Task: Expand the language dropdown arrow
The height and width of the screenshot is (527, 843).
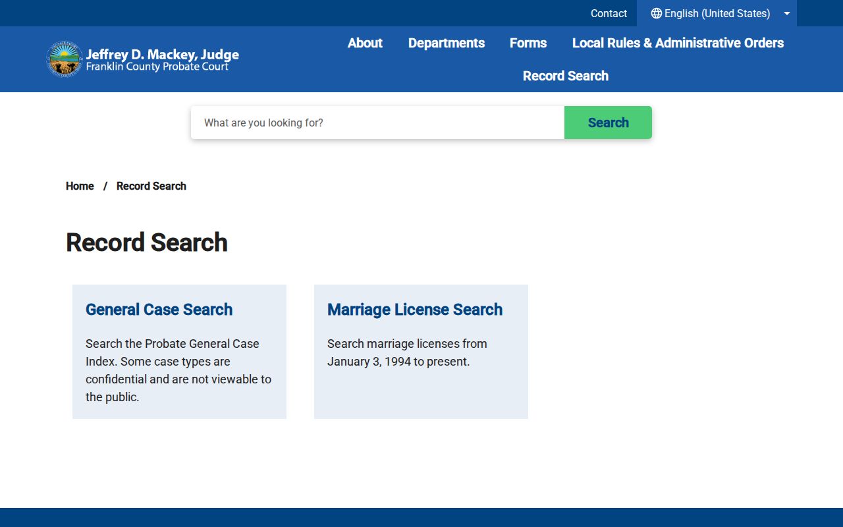Action: pyautogui.click(x=787, y=13)
